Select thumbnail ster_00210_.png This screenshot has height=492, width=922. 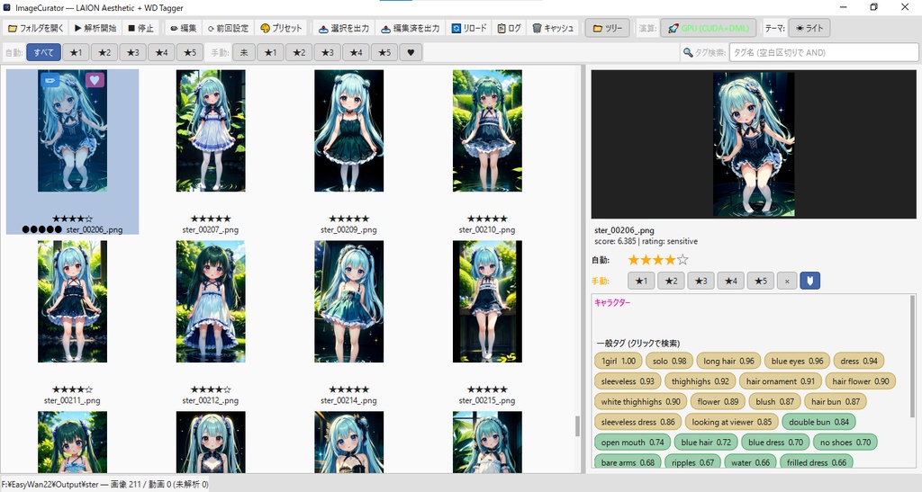[x=487, y=130]
